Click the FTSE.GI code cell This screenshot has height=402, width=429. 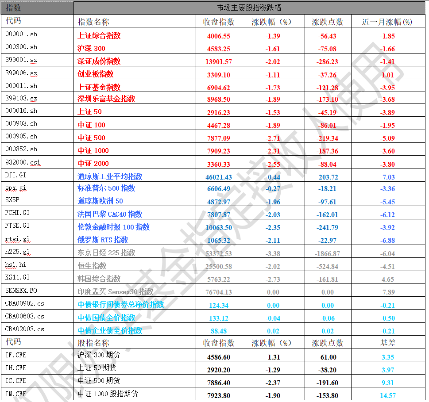pos(18,226)
